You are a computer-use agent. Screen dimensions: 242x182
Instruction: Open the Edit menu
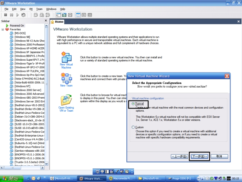[x=14, y=9]
